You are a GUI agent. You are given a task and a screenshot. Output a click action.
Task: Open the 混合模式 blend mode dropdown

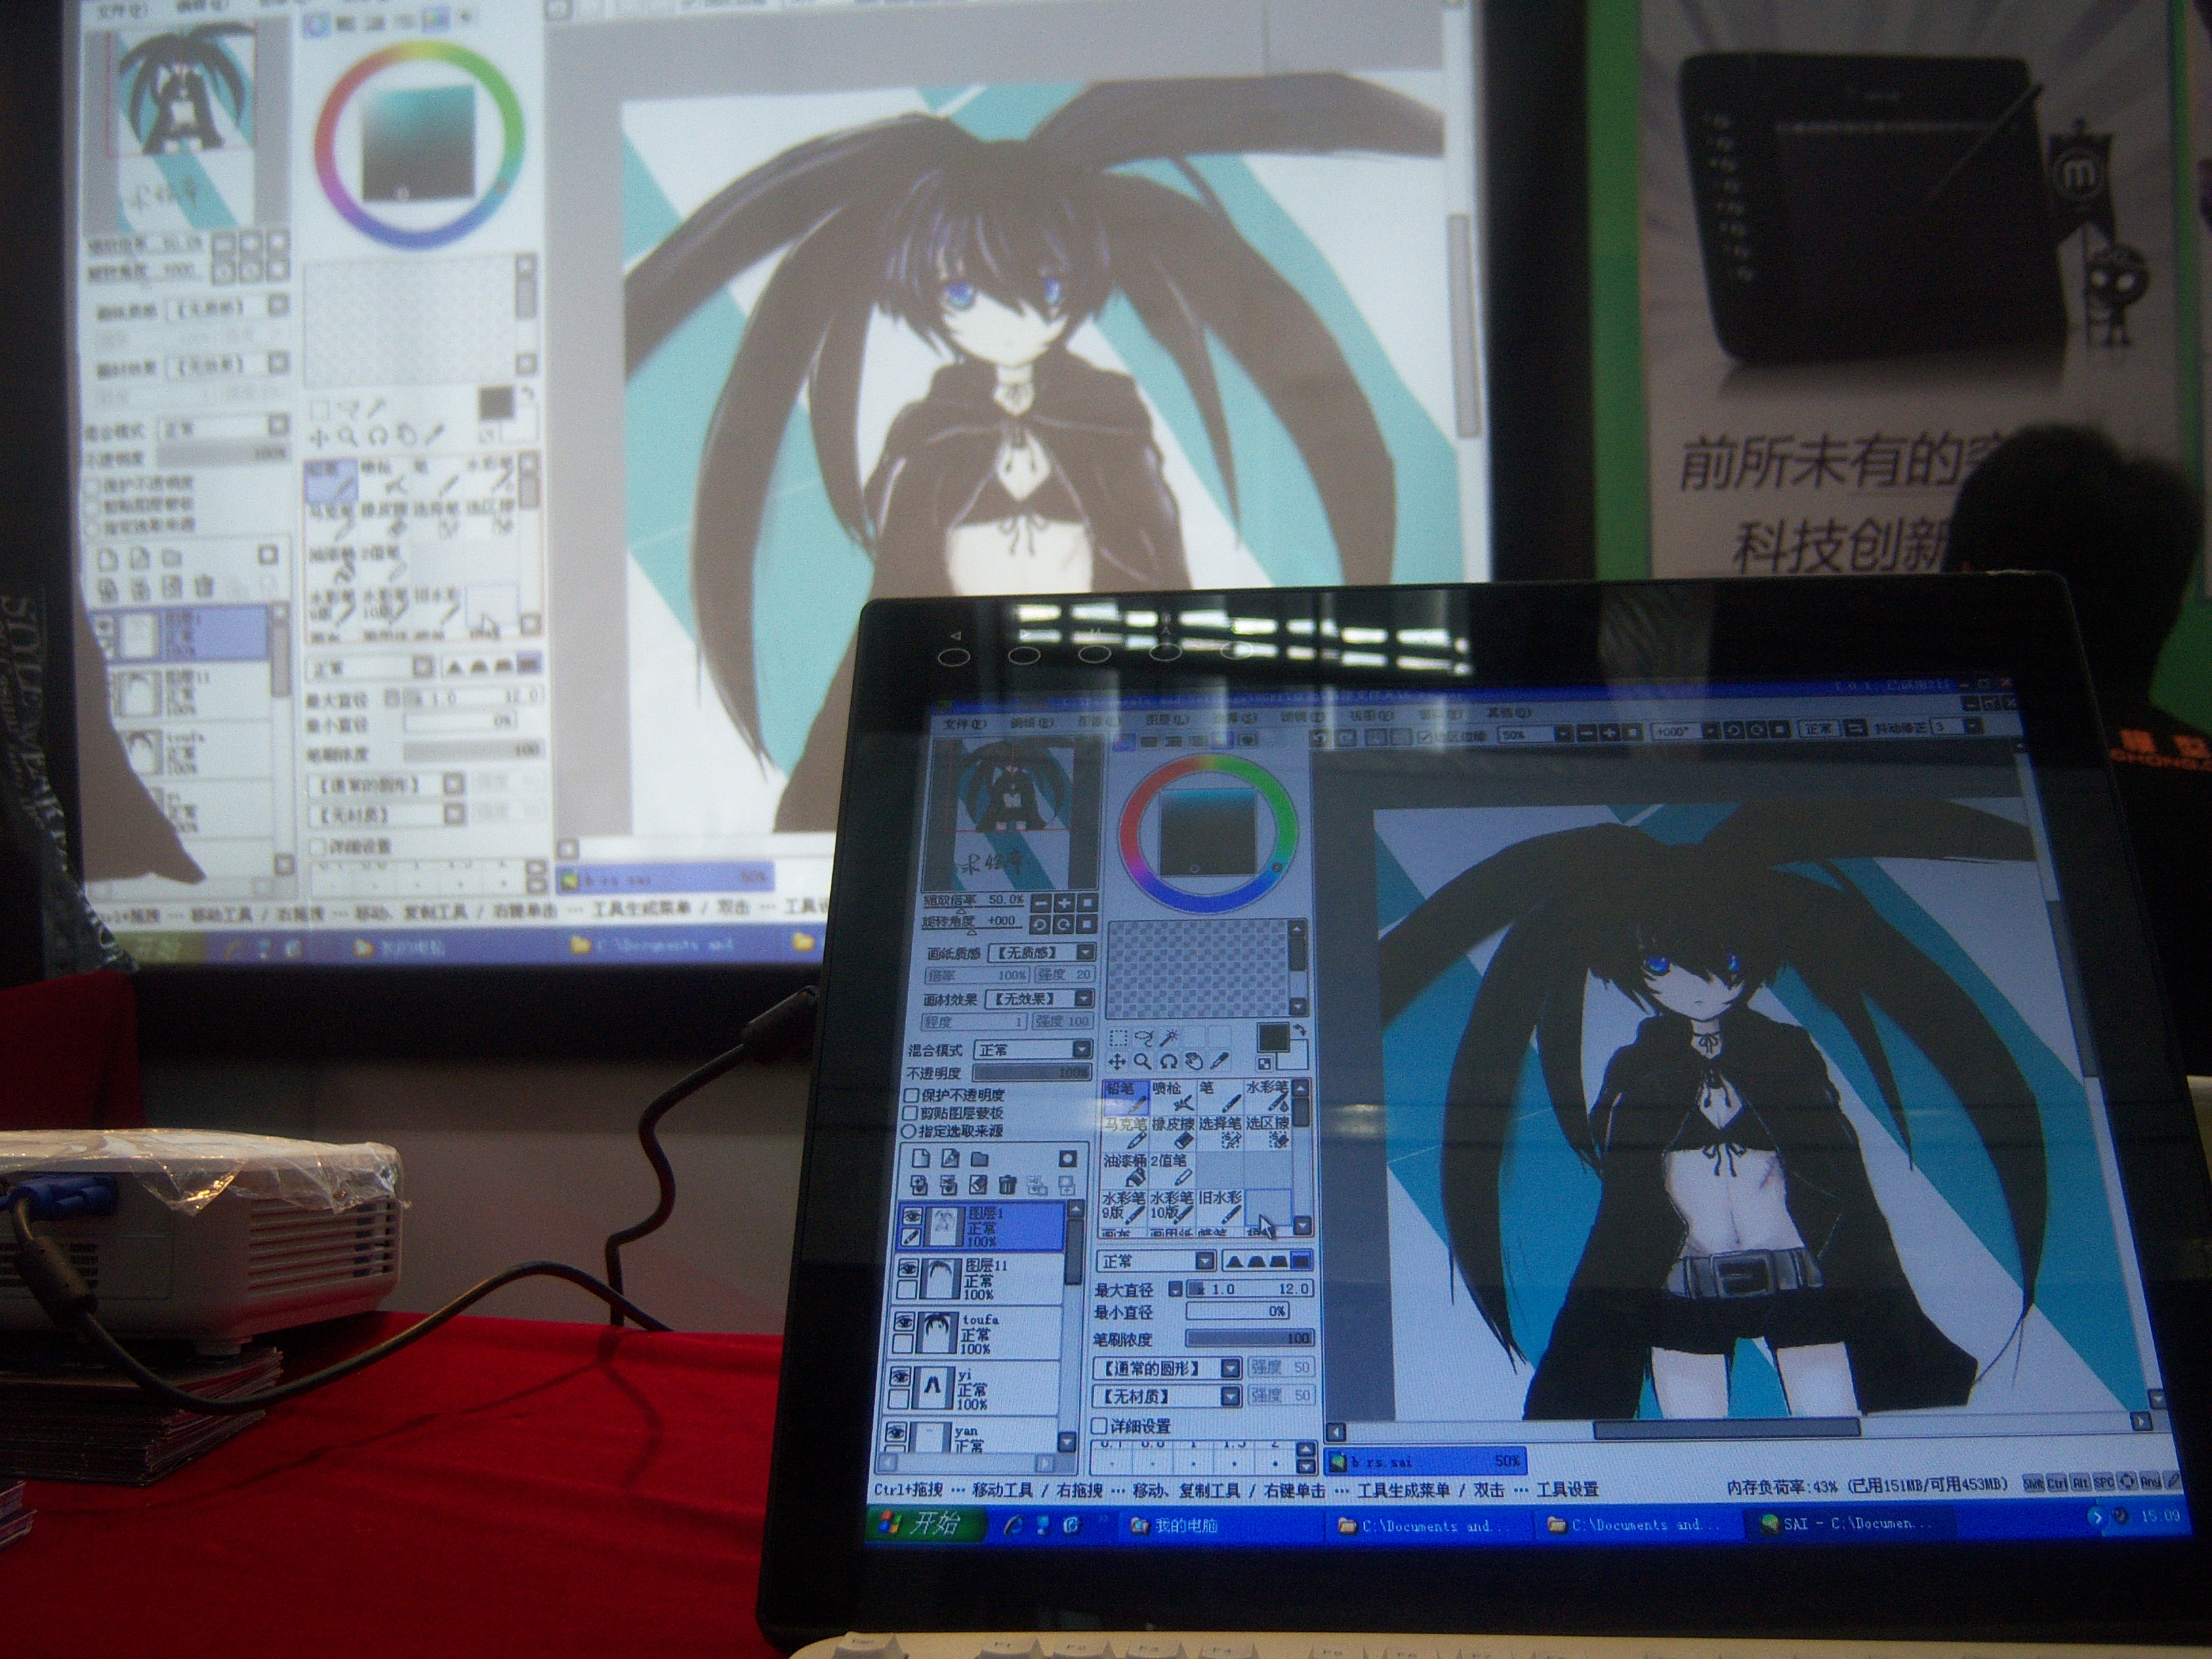tap(1033, 1049)
